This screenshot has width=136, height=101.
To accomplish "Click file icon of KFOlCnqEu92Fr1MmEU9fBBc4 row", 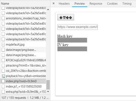I will point(3,60).
